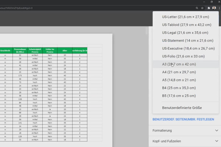
Task: Select US-Letter paper size option
Action: coord(186,17)
